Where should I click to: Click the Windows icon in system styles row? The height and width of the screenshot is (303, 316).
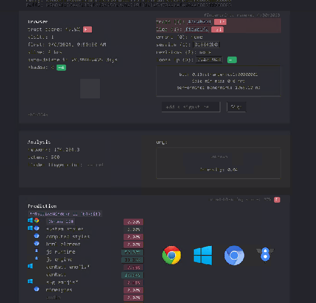click(30, 229)
